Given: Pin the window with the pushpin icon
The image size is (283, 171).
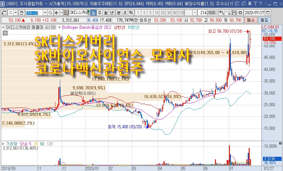Looking at the screenshot, I should (x=250, y=4).
